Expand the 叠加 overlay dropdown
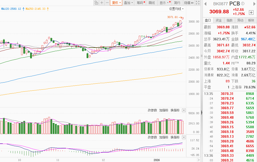This screenshot has height=162, width=257. (x=128, y=3)
